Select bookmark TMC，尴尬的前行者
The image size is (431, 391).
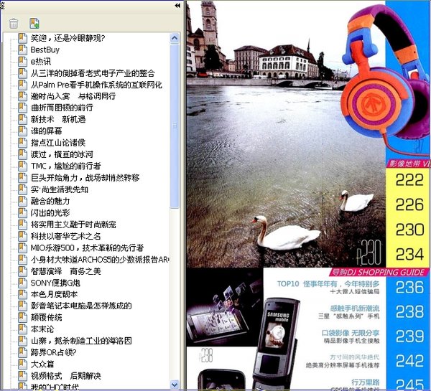(65, 166)
